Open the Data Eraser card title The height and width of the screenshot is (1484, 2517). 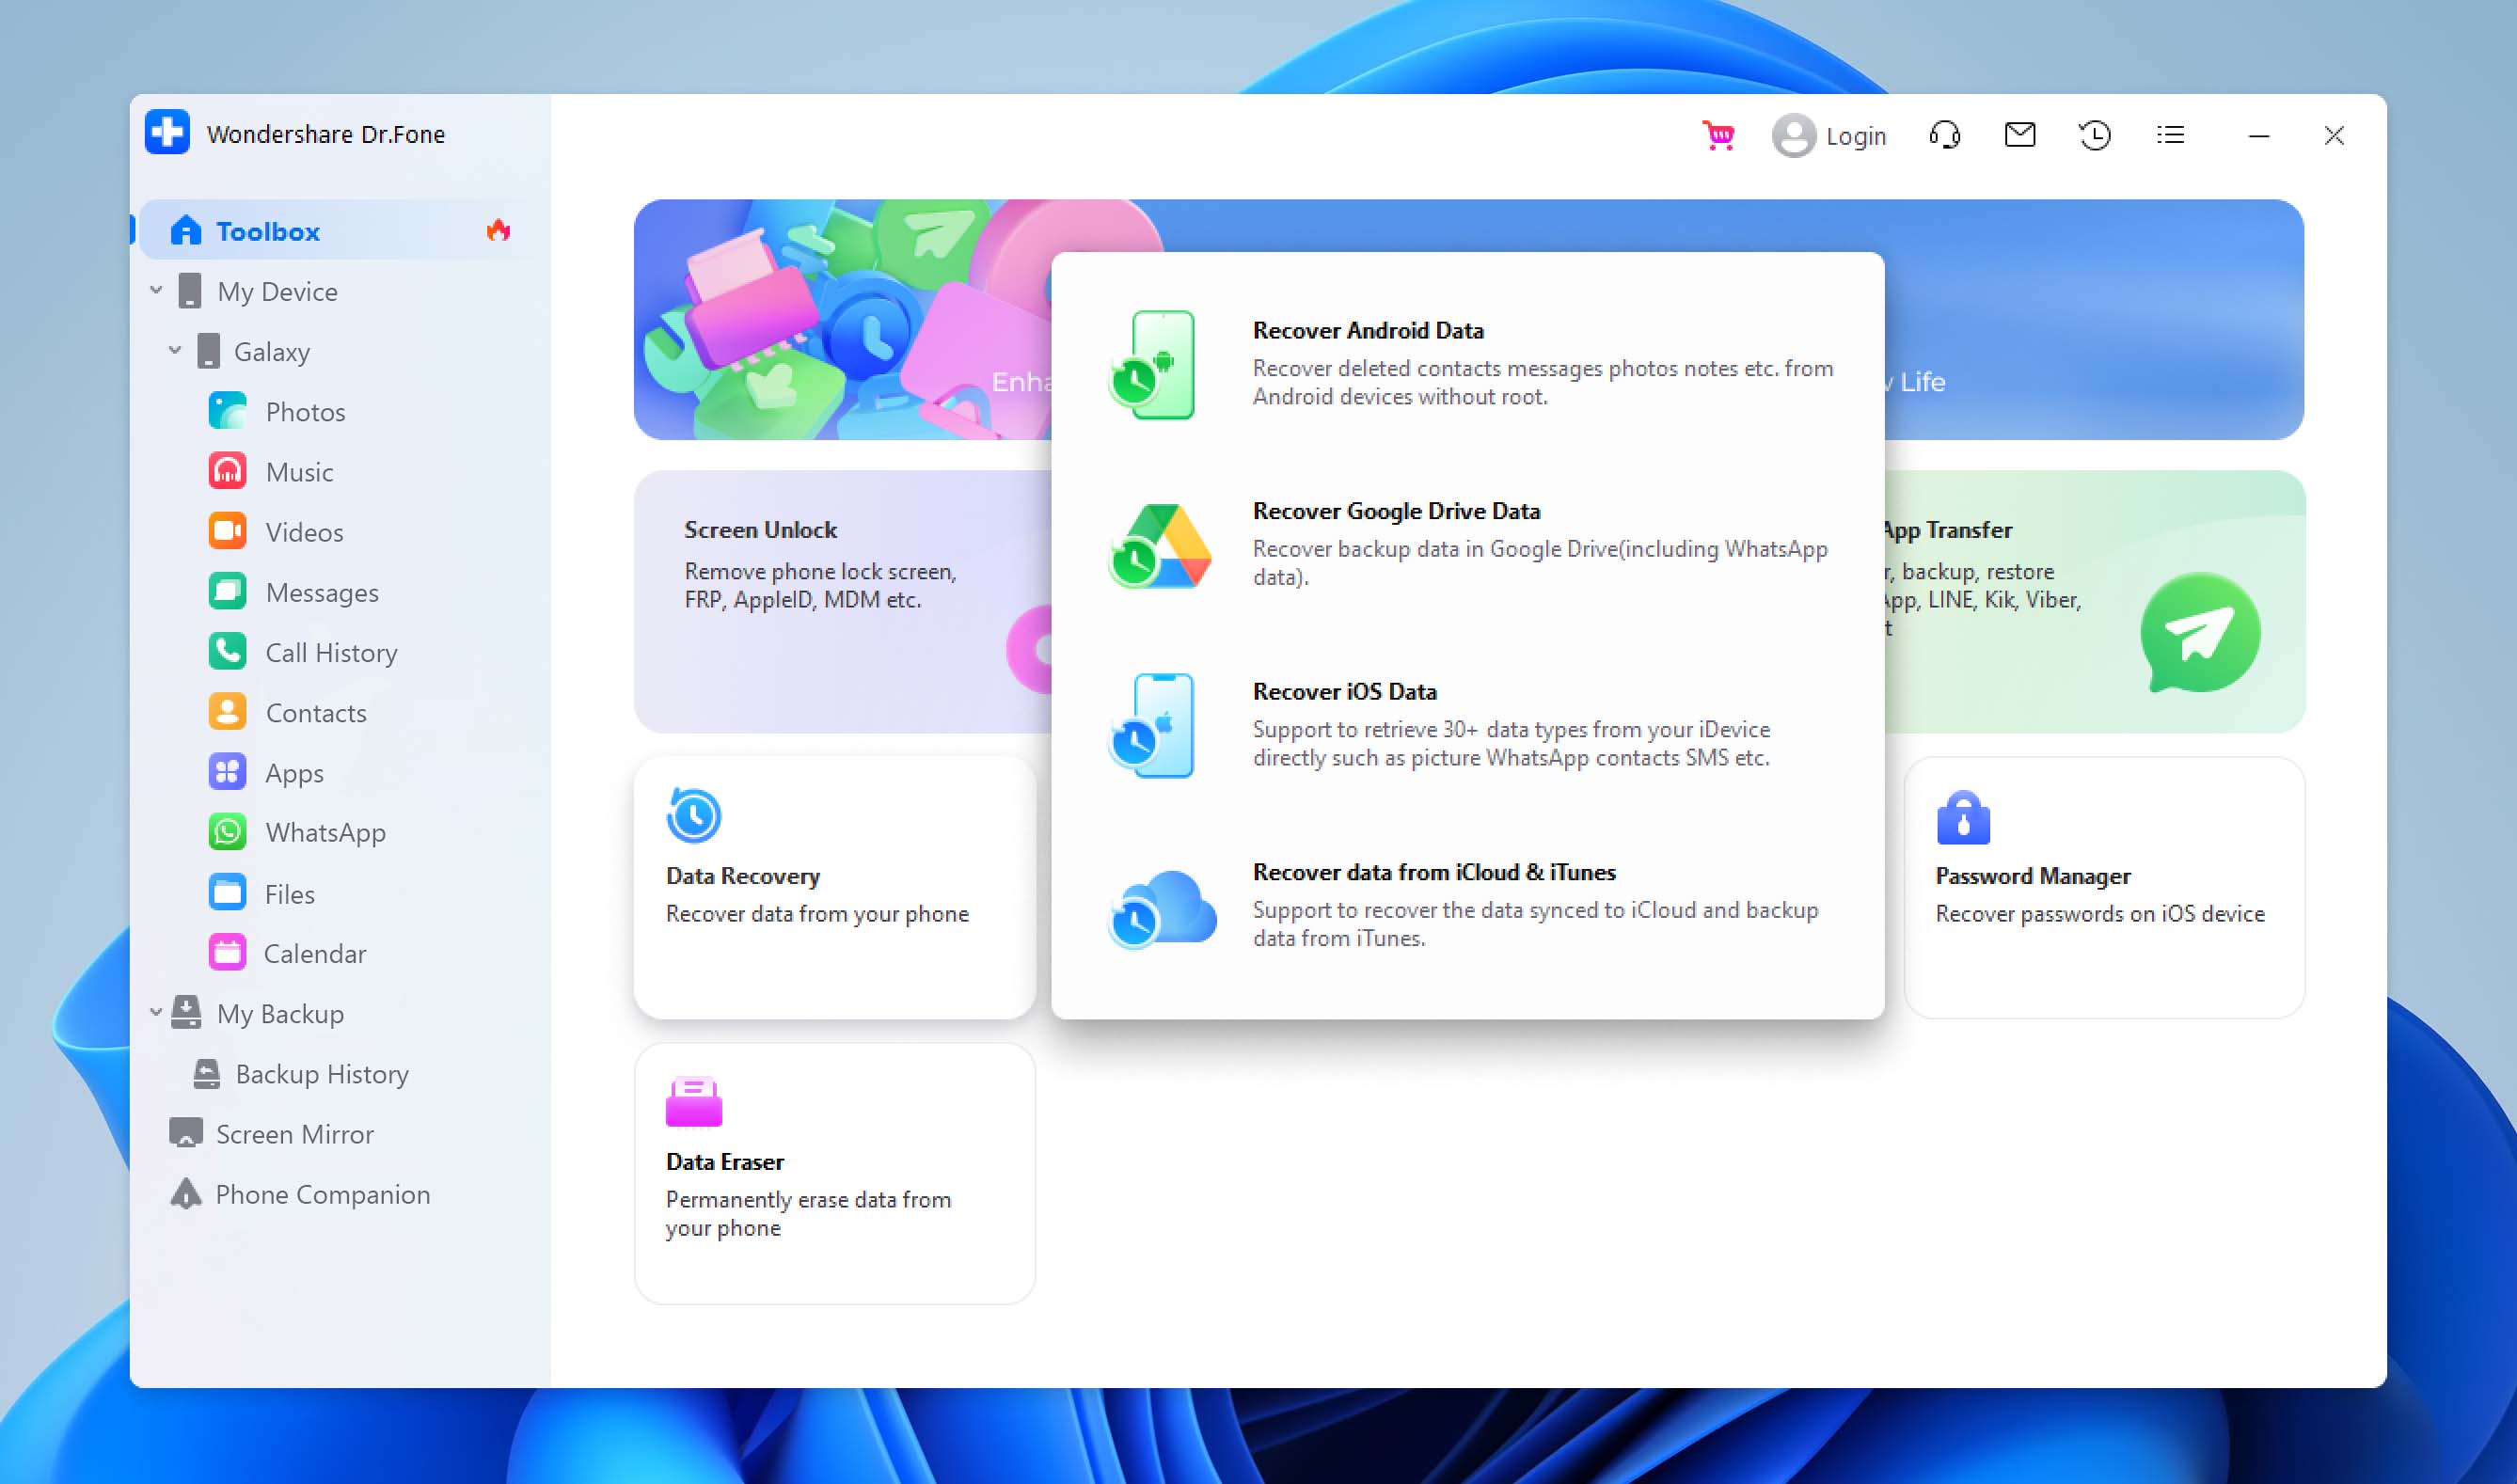point(725,1162)
